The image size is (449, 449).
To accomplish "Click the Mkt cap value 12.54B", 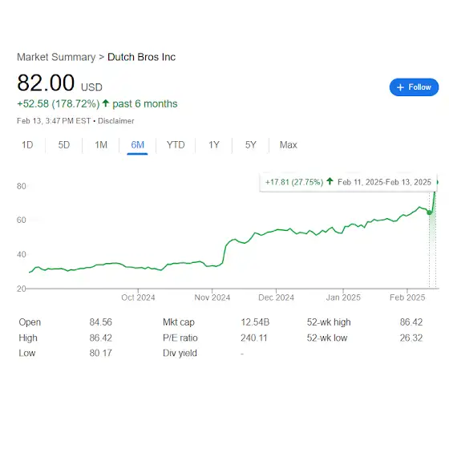I will (x=255, y=322).
